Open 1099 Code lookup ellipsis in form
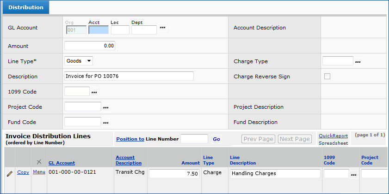 click(x=94, y=92)
